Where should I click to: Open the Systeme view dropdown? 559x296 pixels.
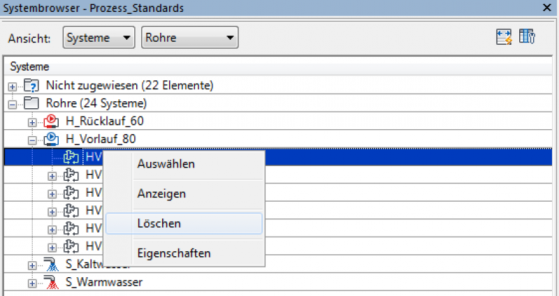(x=99, y=38)
